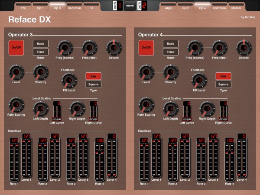This screenshot has width=260, height=195.
Task: Click Operator 4 Velocity knob
Action: coord(171,72)
